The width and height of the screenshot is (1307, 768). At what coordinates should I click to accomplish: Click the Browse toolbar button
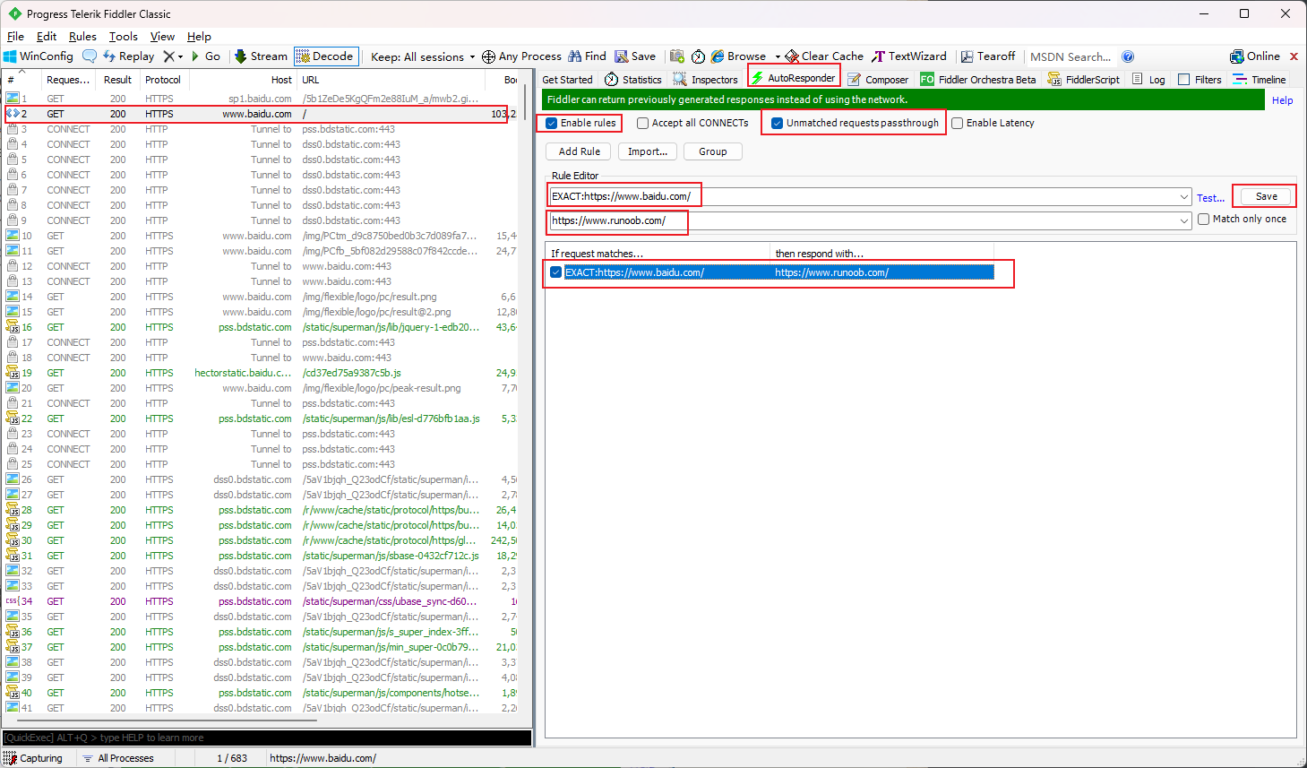coord(739,56)
